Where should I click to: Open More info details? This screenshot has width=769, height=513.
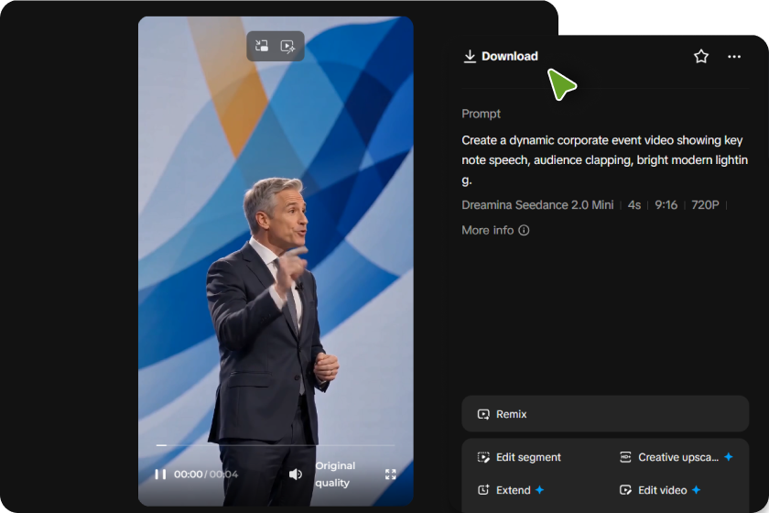[x=495, y=230]
